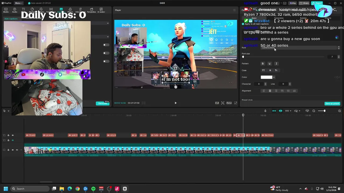Open Spotify from the taskbar
344x193 pixels.
93,189
